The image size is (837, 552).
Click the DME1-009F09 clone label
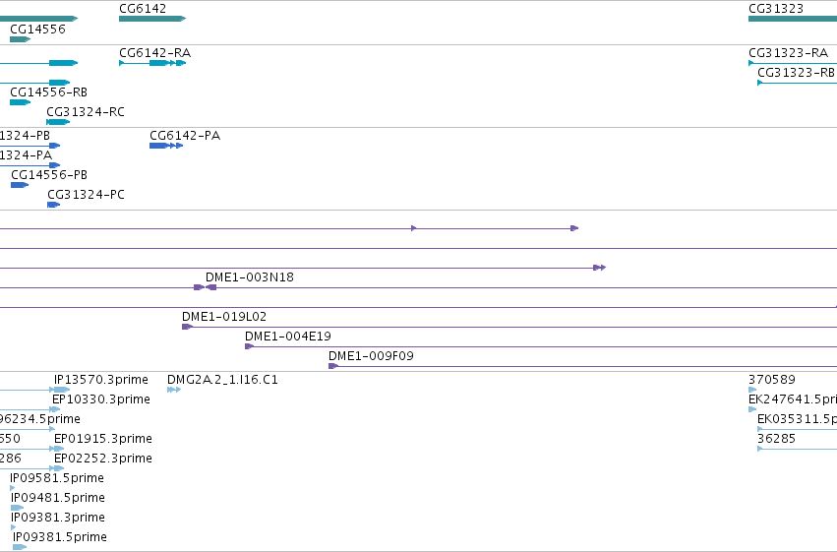[371, 356]
